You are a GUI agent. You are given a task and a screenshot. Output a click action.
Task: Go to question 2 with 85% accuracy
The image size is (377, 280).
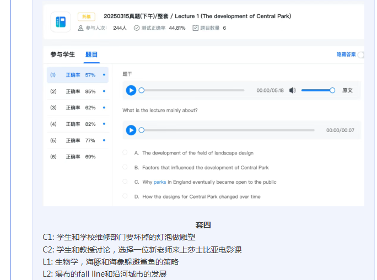coord(77,91)
